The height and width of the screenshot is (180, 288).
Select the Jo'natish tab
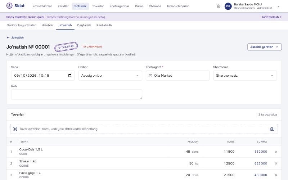(x=65, y=25)
